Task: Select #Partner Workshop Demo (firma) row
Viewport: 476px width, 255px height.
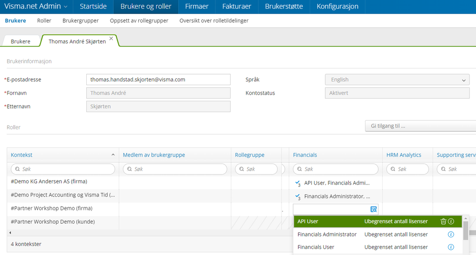Action: coord(51,208)
